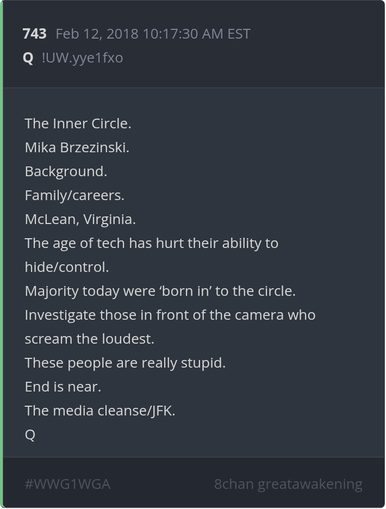Click the tripcode !UW.yye1fxo
Image resolution: width=386 pixels, height=509 pixels.
point(82,58)
